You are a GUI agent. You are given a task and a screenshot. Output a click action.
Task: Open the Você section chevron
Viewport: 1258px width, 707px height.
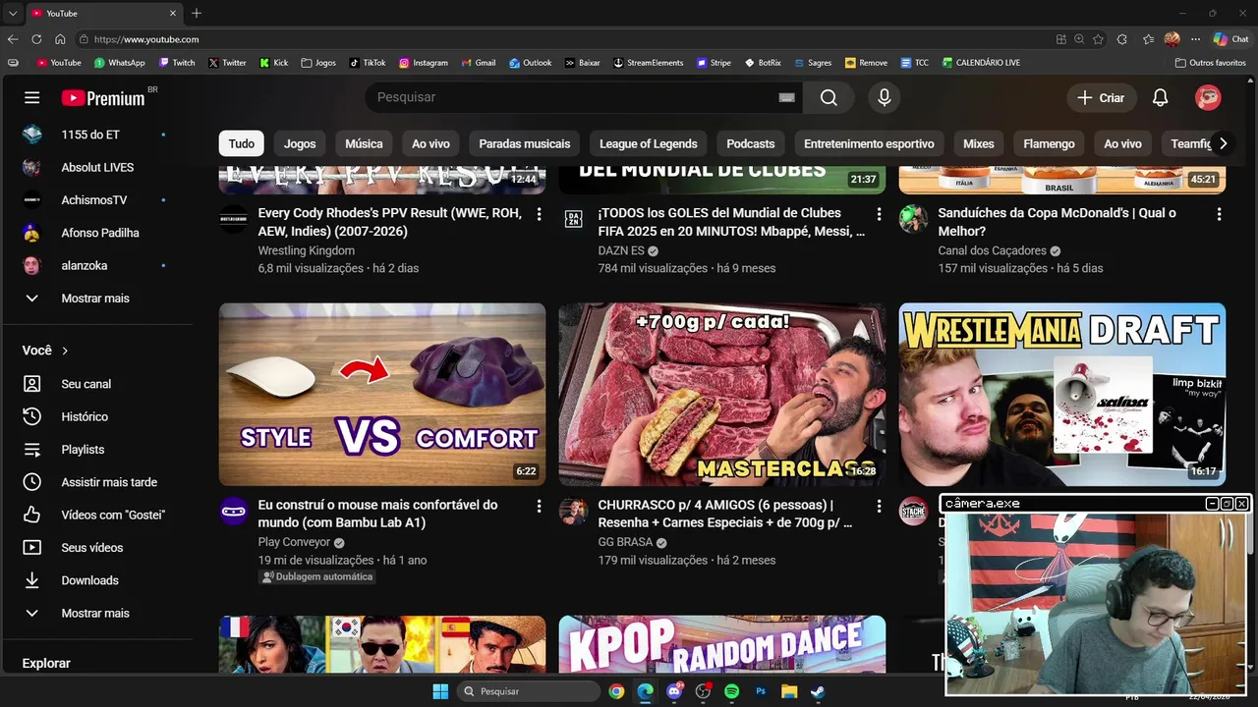tap(66, 351)
